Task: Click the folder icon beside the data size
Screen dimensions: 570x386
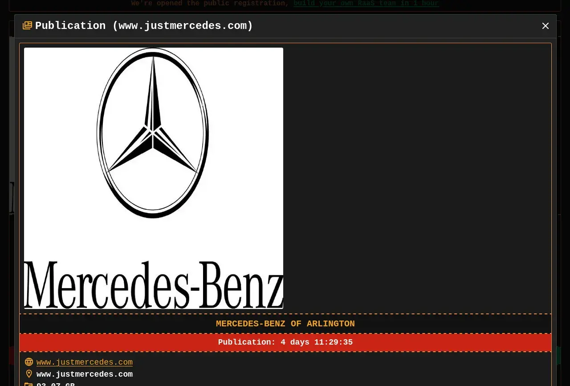Action: pyautogui.click(x=29, y=384)
